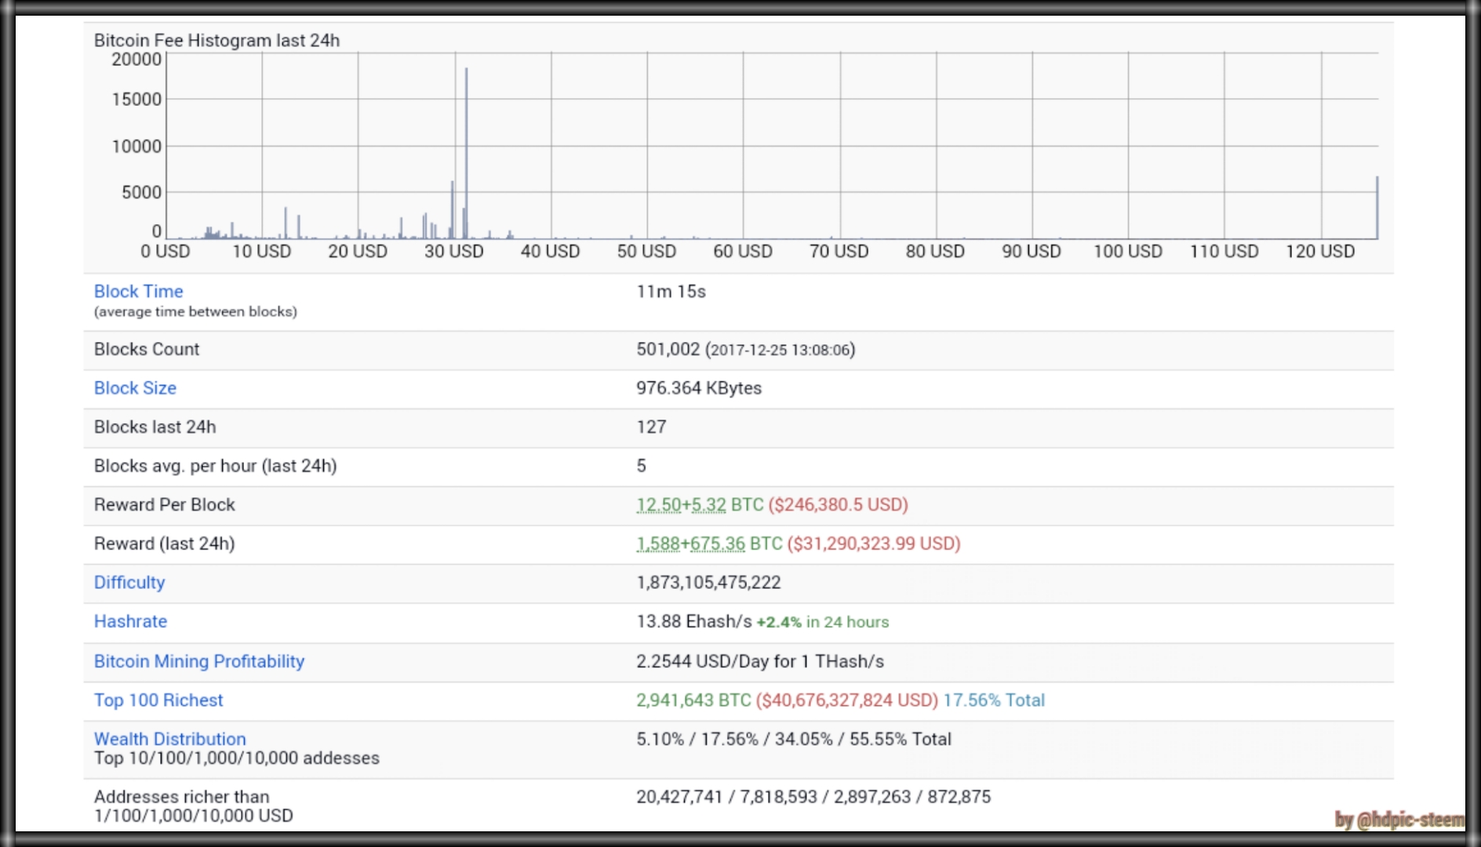Select the 2,941,643 BTC richest amount

(693, 700)
